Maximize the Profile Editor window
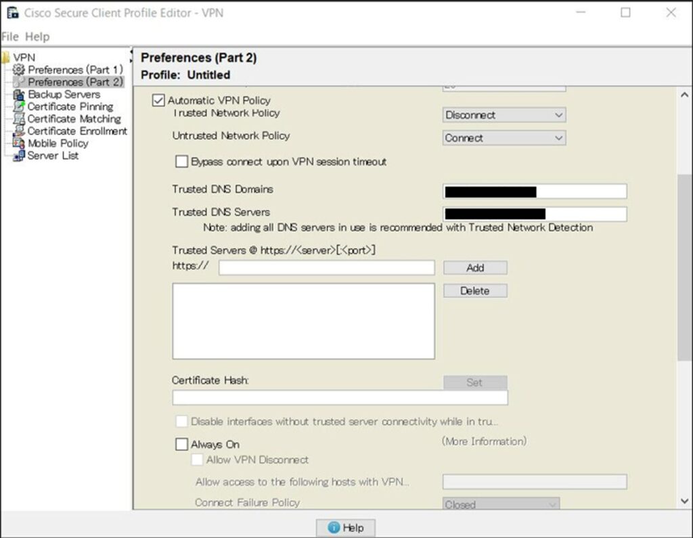693x538 pixels. (x=626, y=12)
